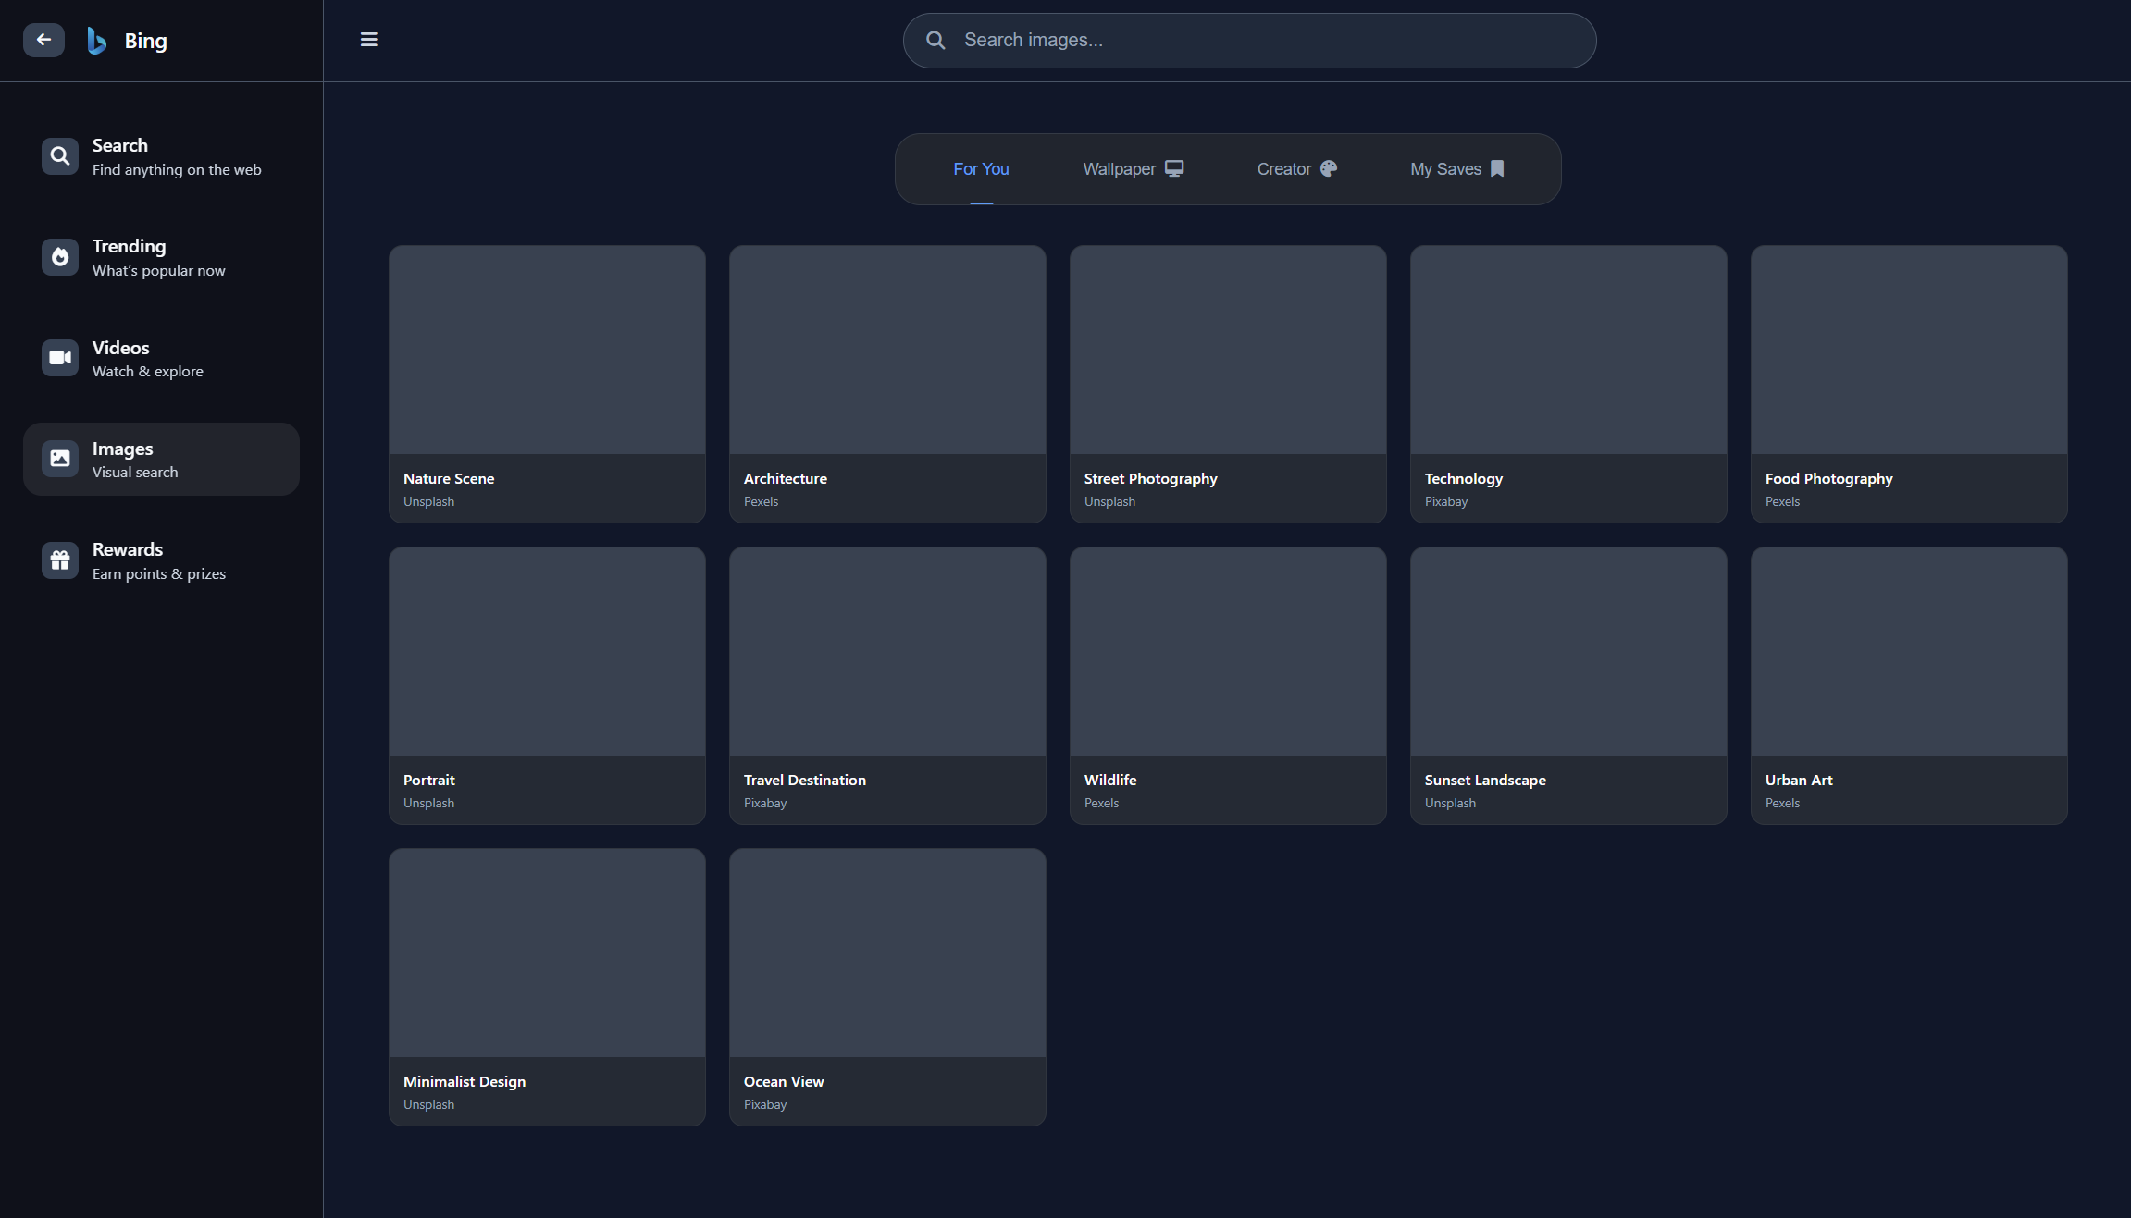Click the back arrow button
The image size is (2131, 1218).
click(x=43, y=40)
